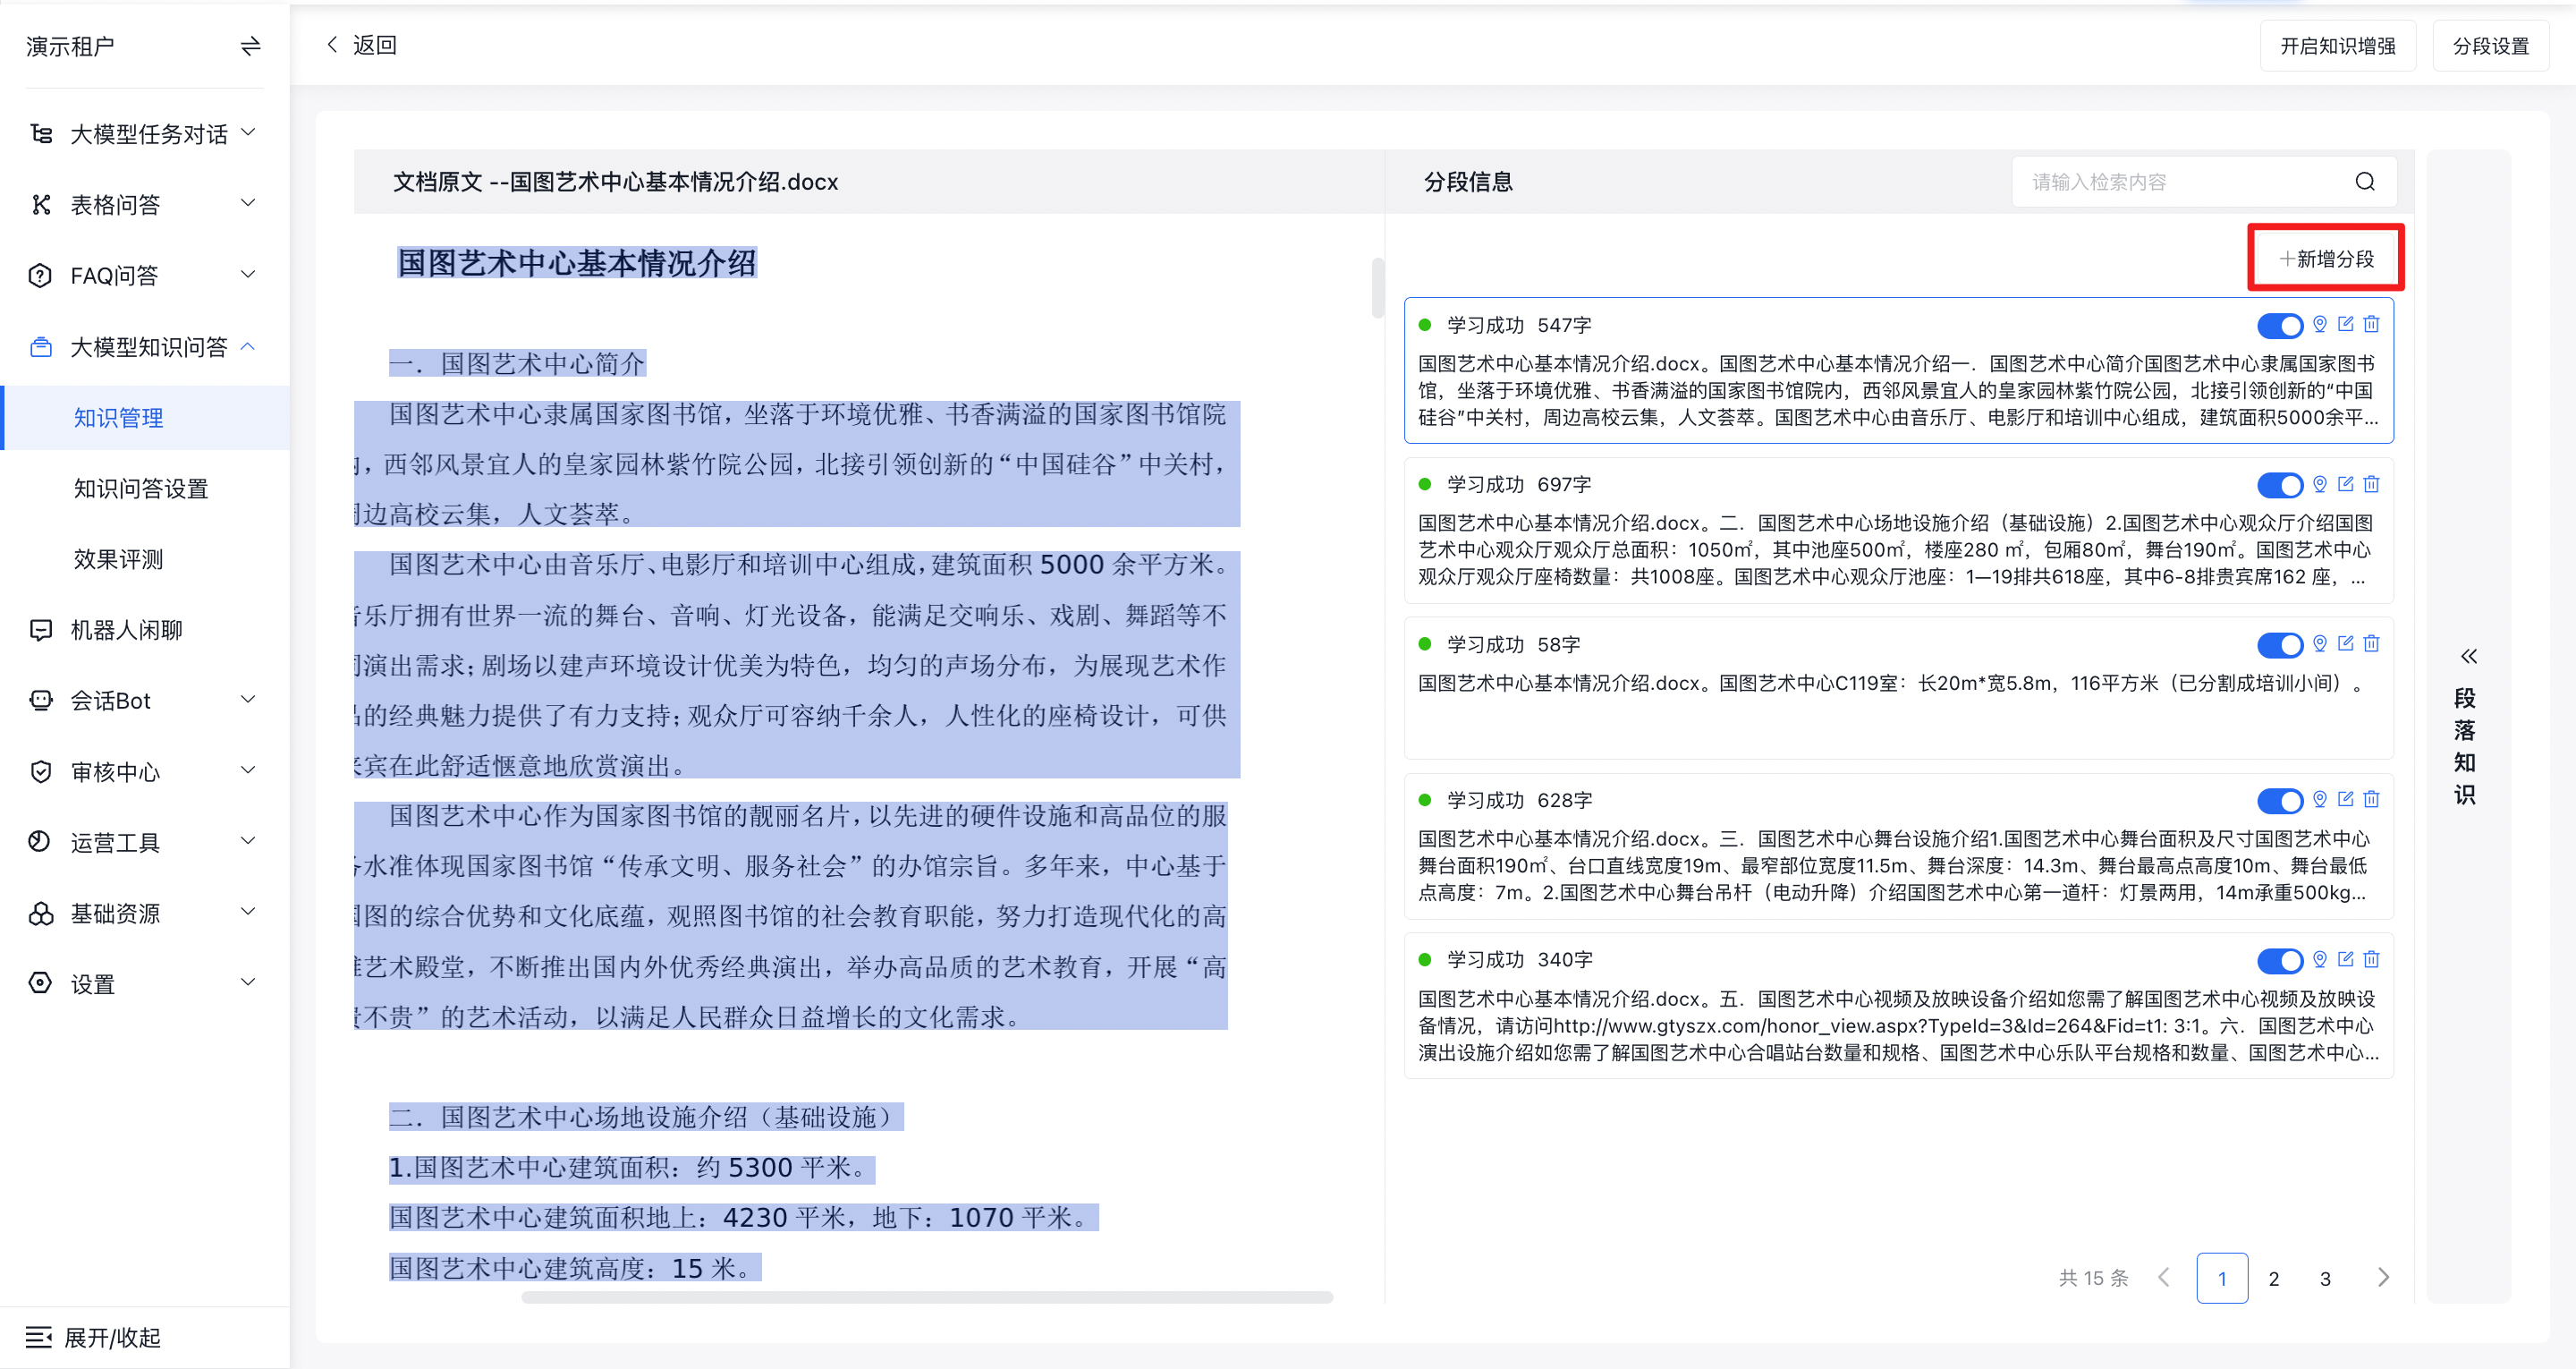
Task: Locate the 628字 segment in document
Action: 2319,800
